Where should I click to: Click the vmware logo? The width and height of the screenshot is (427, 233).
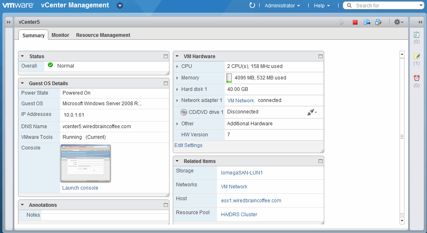coord(18,5)
